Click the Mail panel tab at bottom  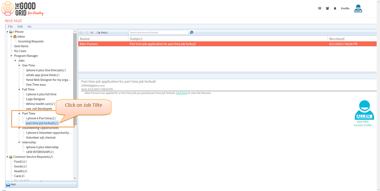(x=41, y=184)
